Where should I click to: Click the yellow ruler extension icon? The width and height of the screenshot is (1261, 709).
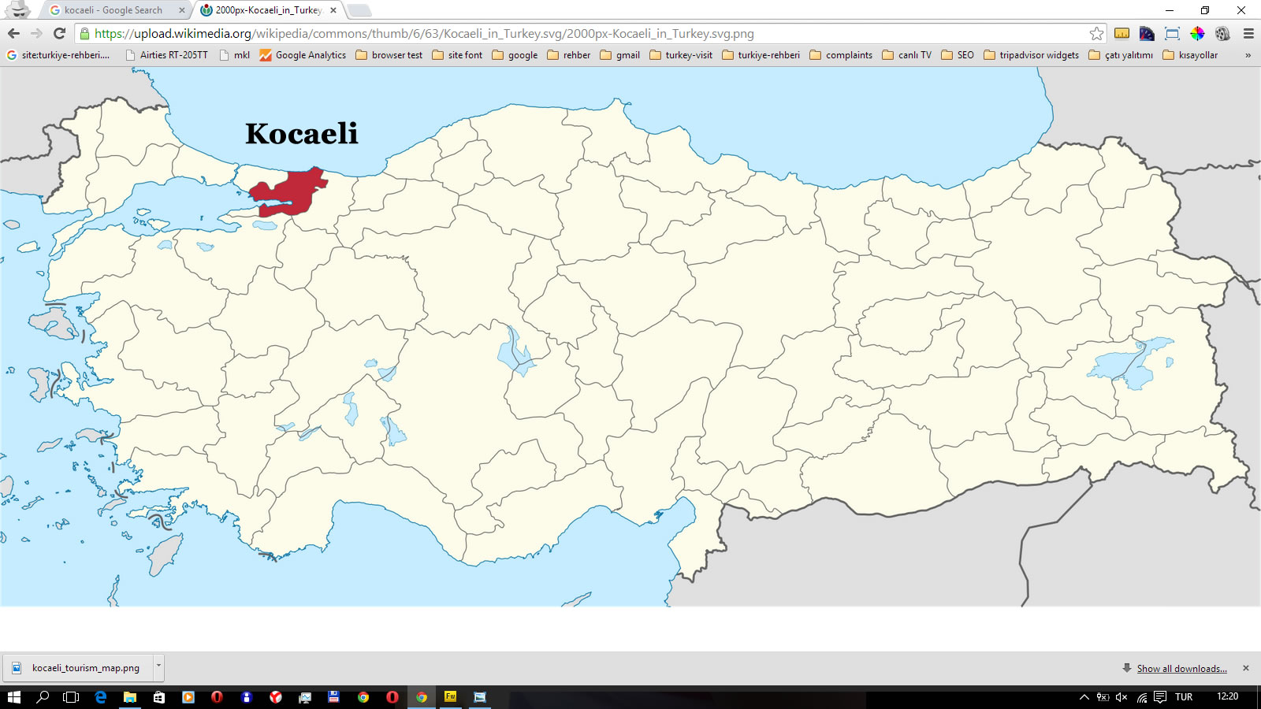tap(1122, 34)
